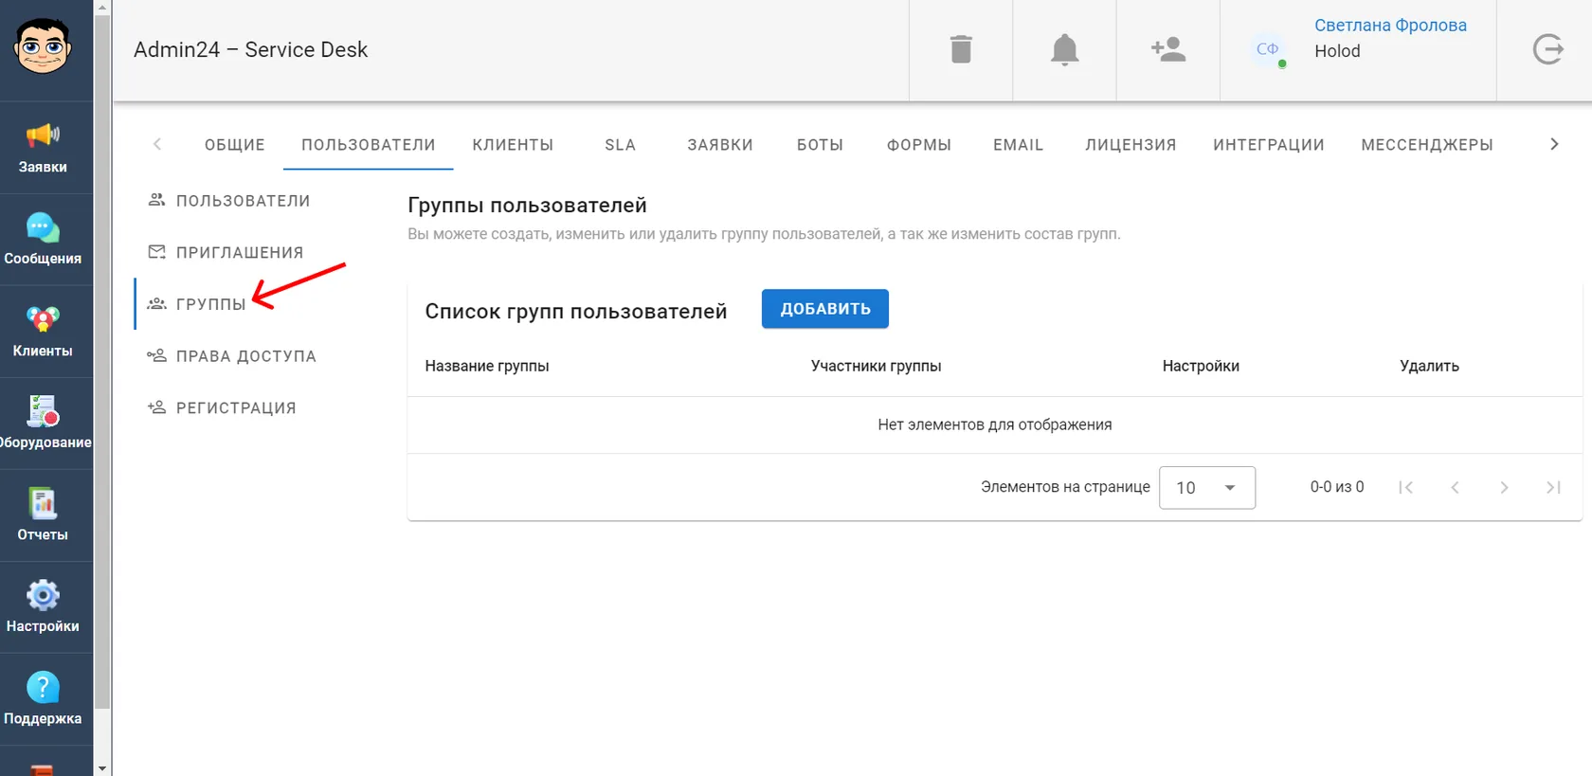Open the ПРИГЛАШЕНИЯ submenu item
1592x776 pixels.
[x=226, y=253]
